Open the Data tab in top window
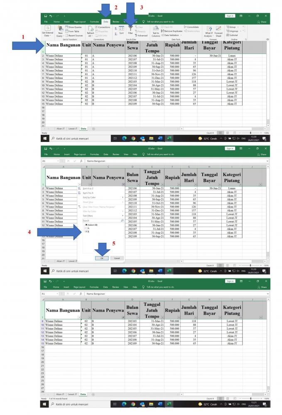Screen dimensions: 282x415 click(x=105, y=22)
